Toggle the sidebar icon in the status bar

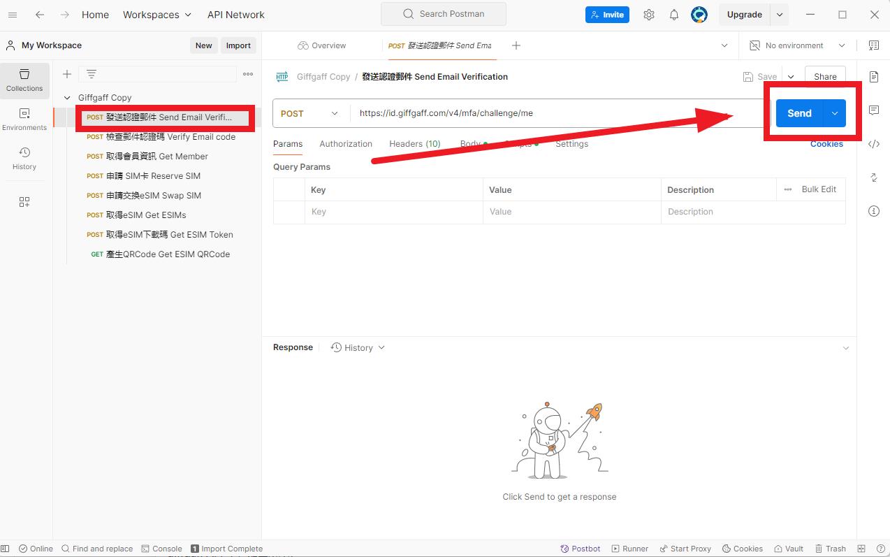click(x=6, y=549)
